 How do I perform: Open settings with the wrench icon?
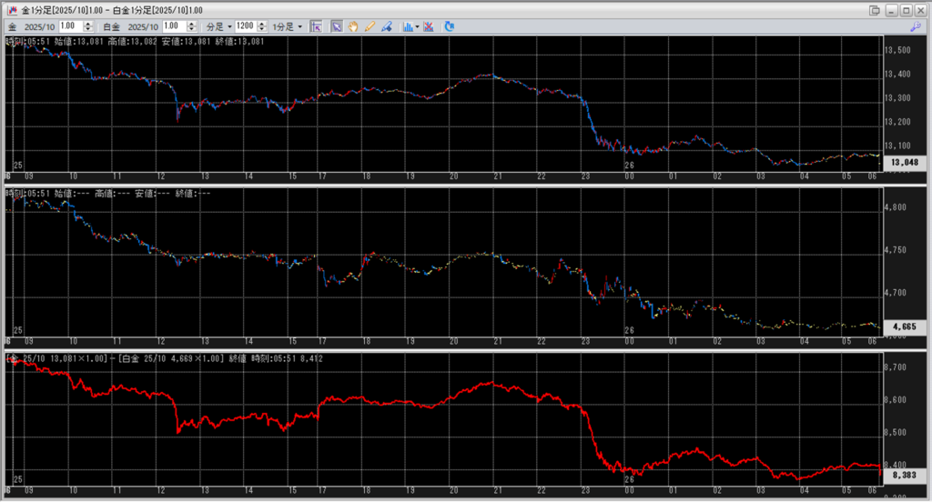tap(916, 26)
